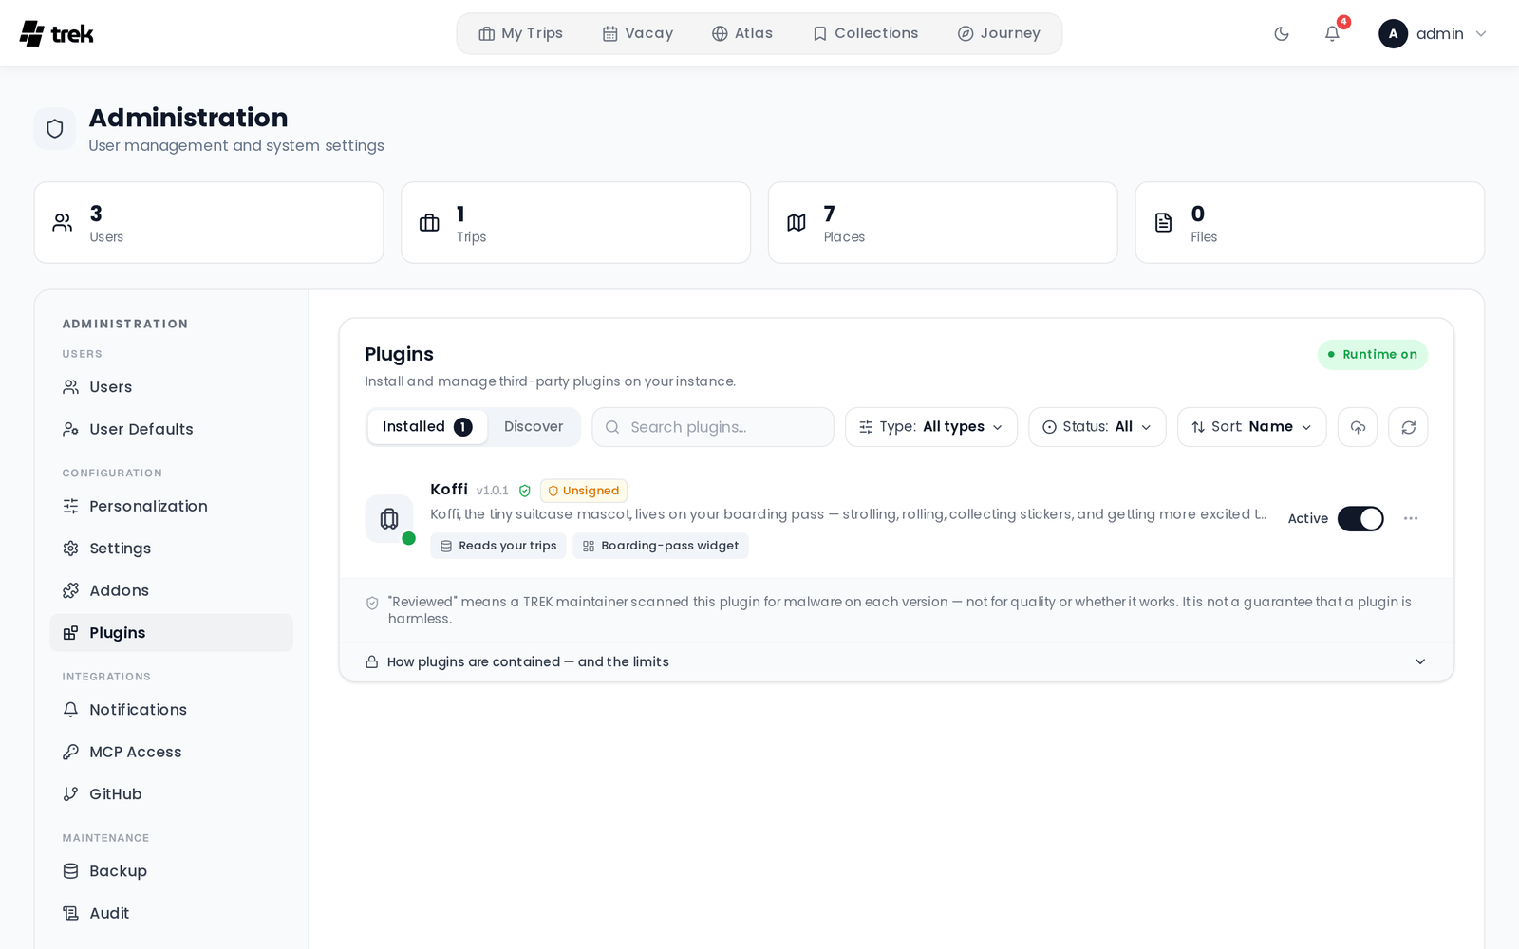Open the admin account dropdown
The image size is (1519, 949).
click(1433, 34)
